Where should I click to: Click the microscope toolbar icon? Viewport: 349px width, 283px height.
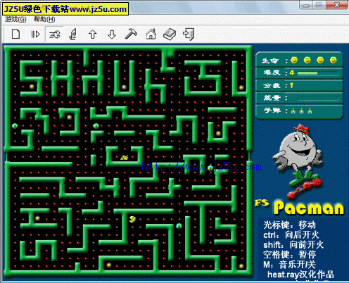(73, 34)
